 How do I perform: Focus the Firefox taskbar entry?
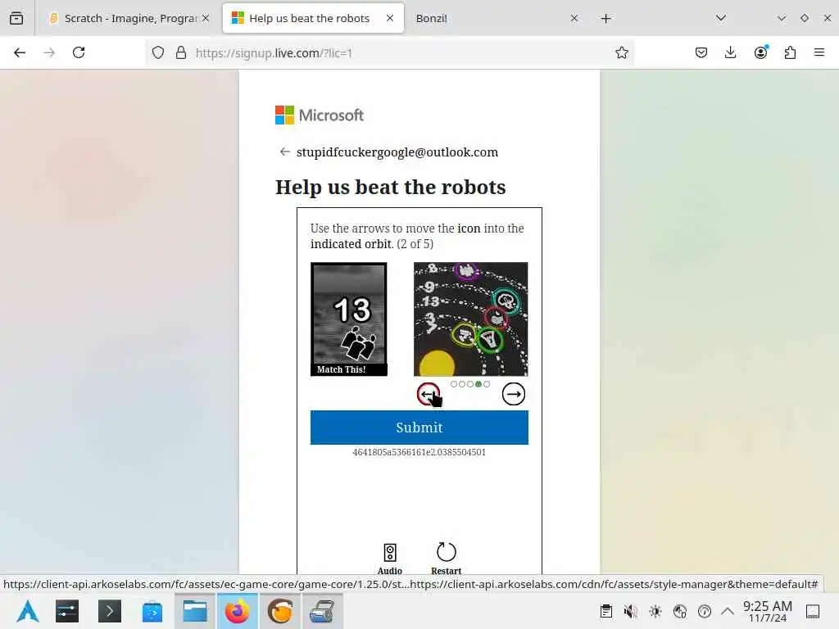pos(237,611)
